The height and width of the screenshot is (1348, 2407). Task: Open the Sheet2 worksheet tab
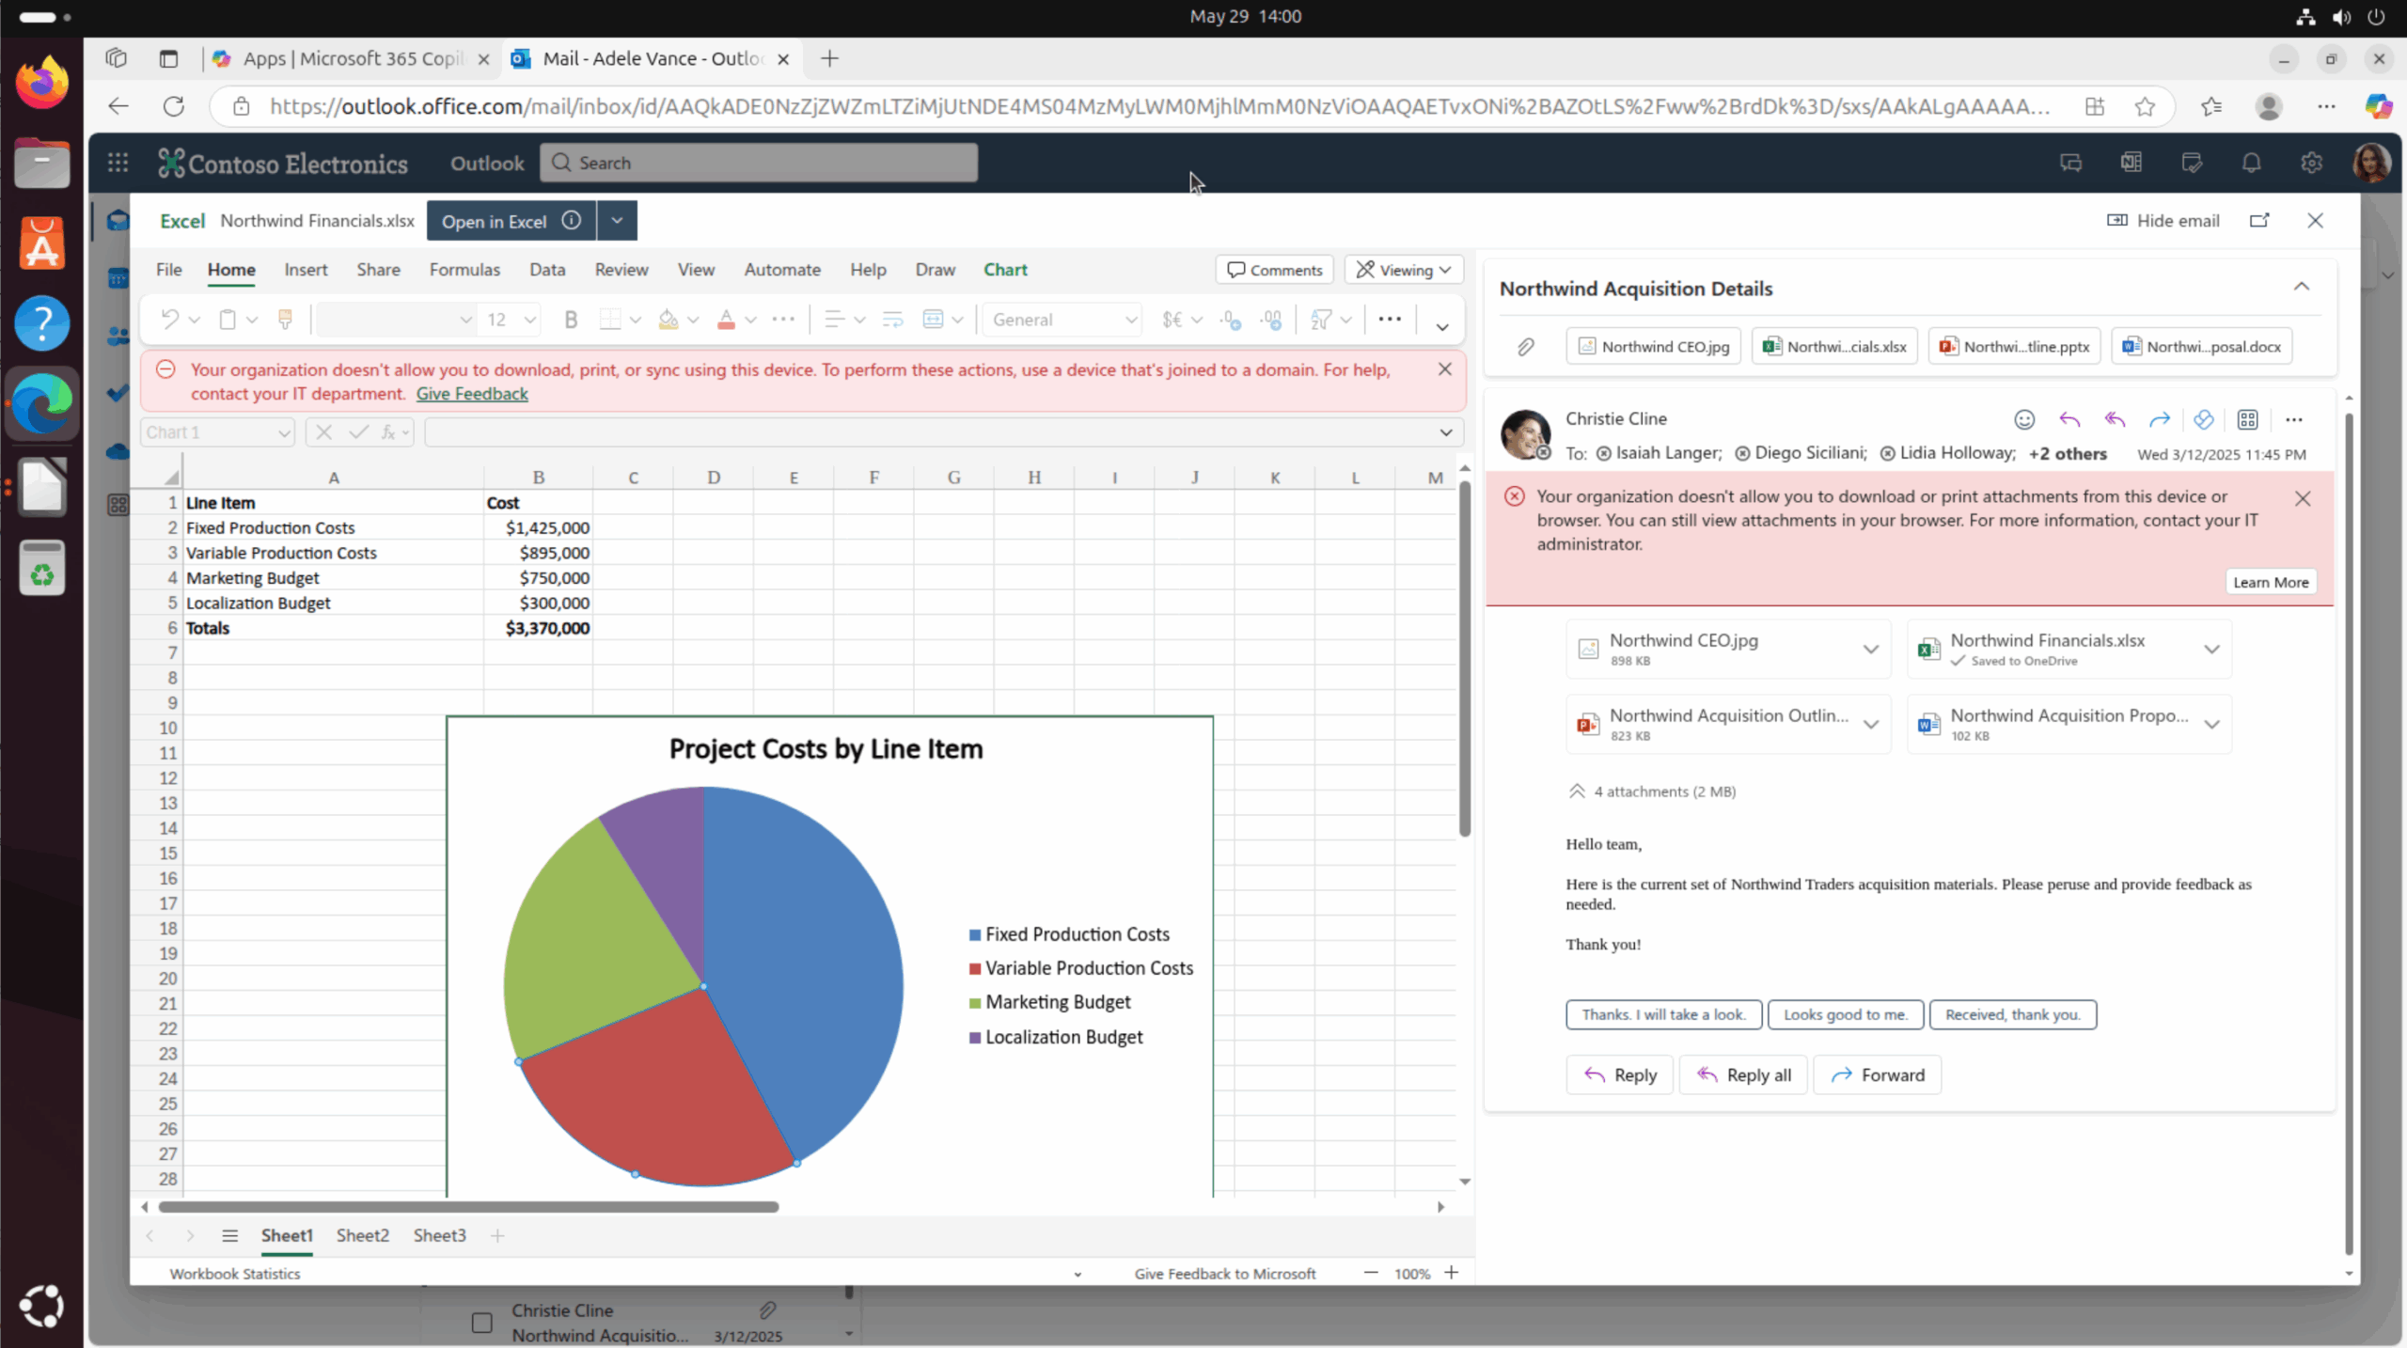[x=362, y=1235]
